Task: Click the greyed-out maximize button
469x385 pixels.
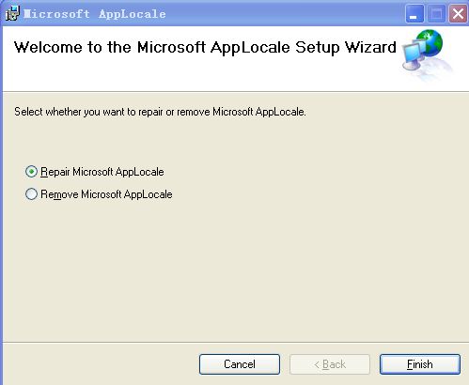Action: (x=436, y=14)
